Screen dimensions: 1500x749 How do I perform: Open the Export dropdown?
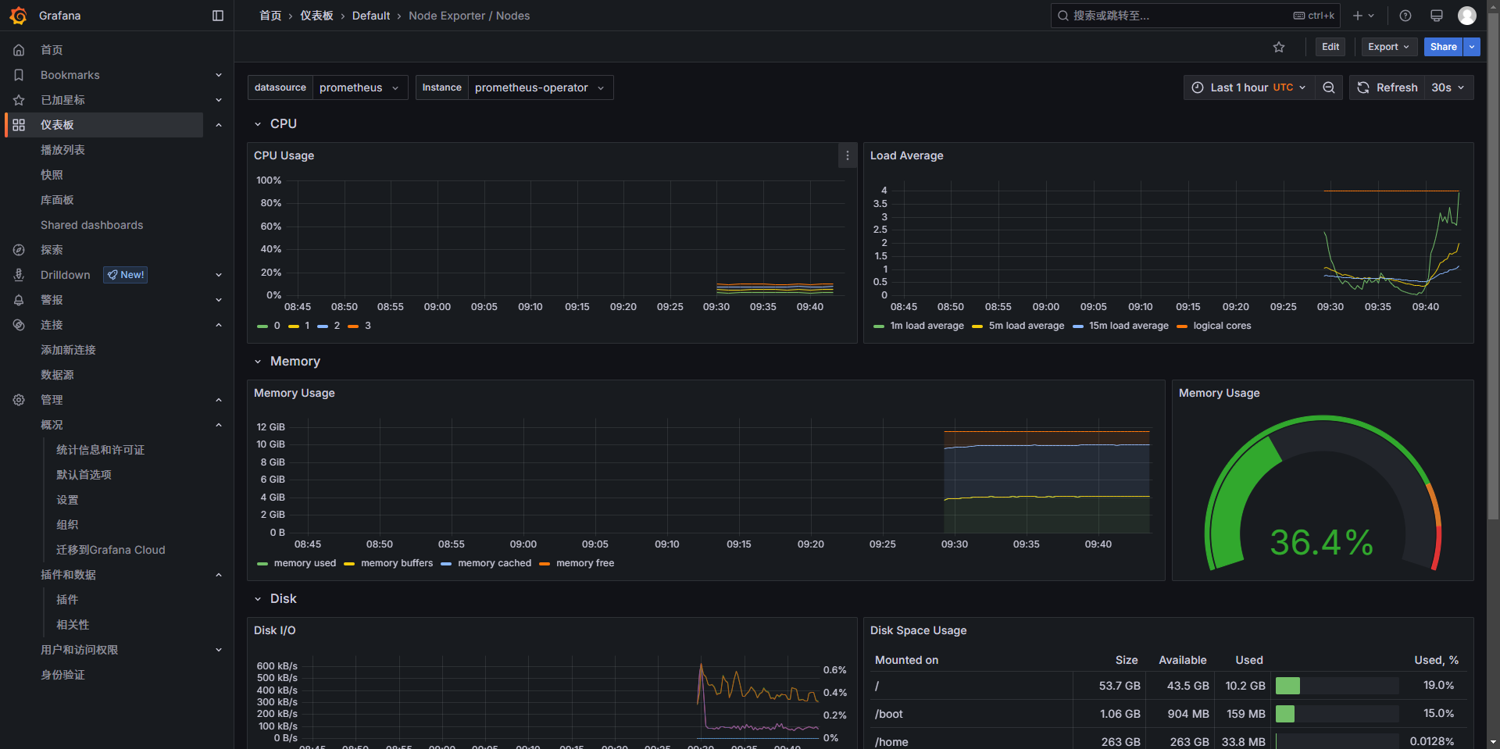click(1389, 47)
